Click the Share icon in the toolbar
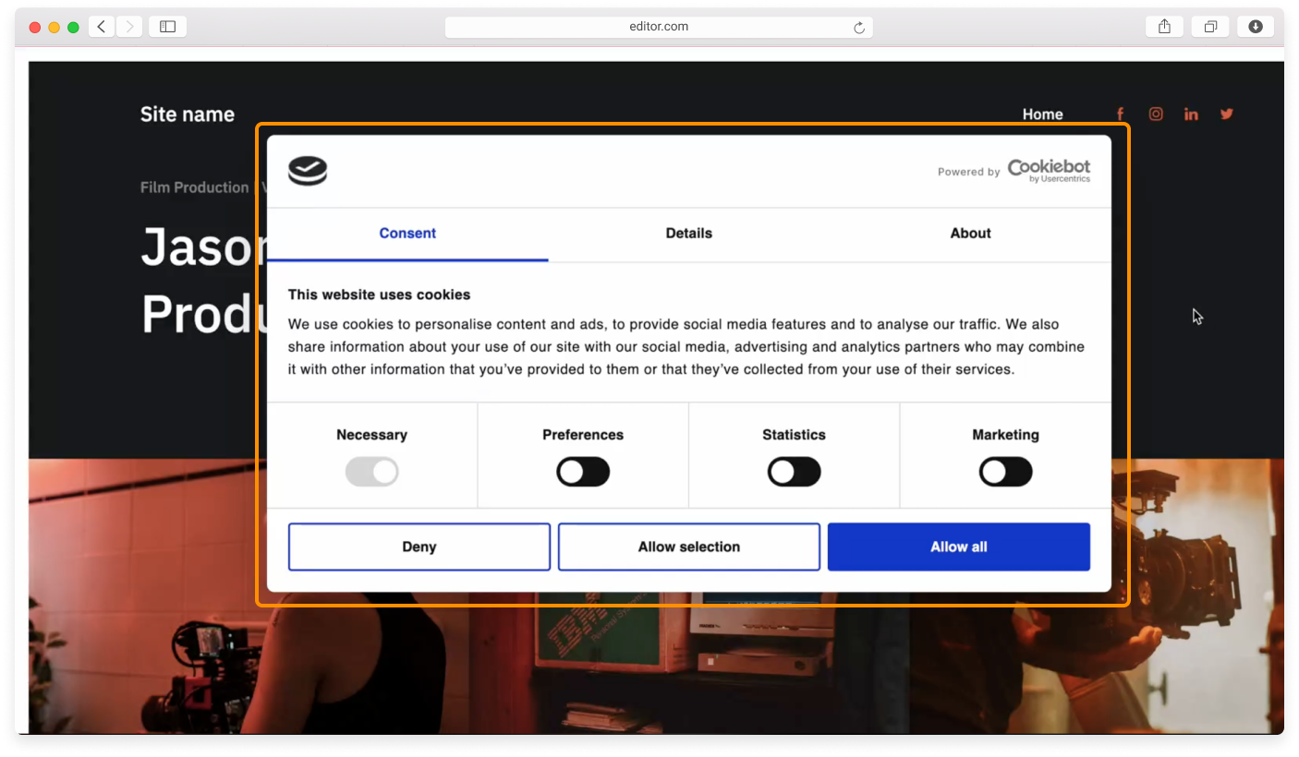The image size is (1299, 757). pos(1163,26)
